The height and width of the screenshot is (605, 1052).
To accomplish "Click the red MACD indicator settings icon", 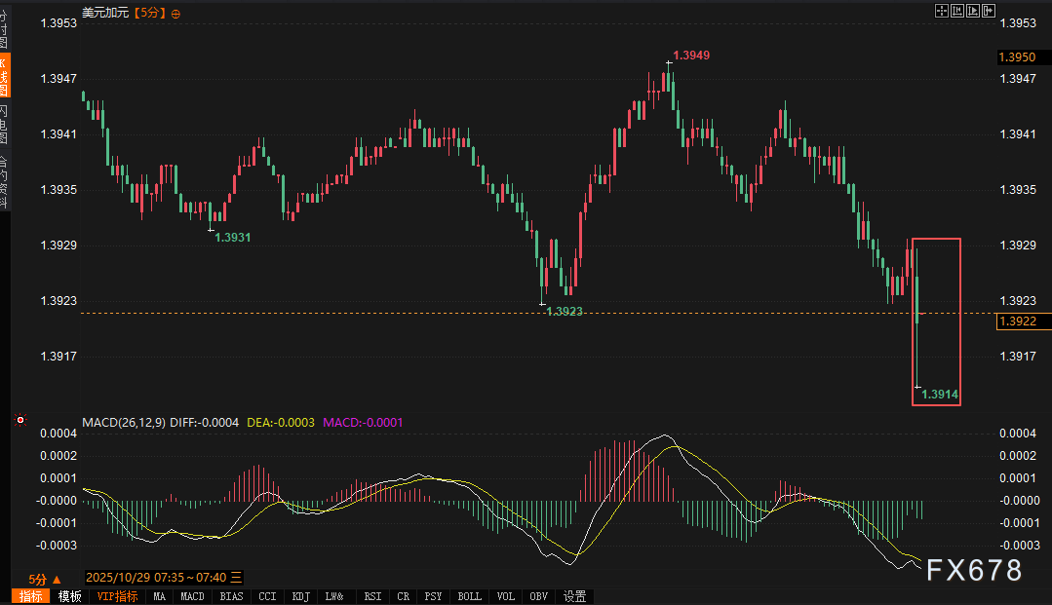I will 19,422.
